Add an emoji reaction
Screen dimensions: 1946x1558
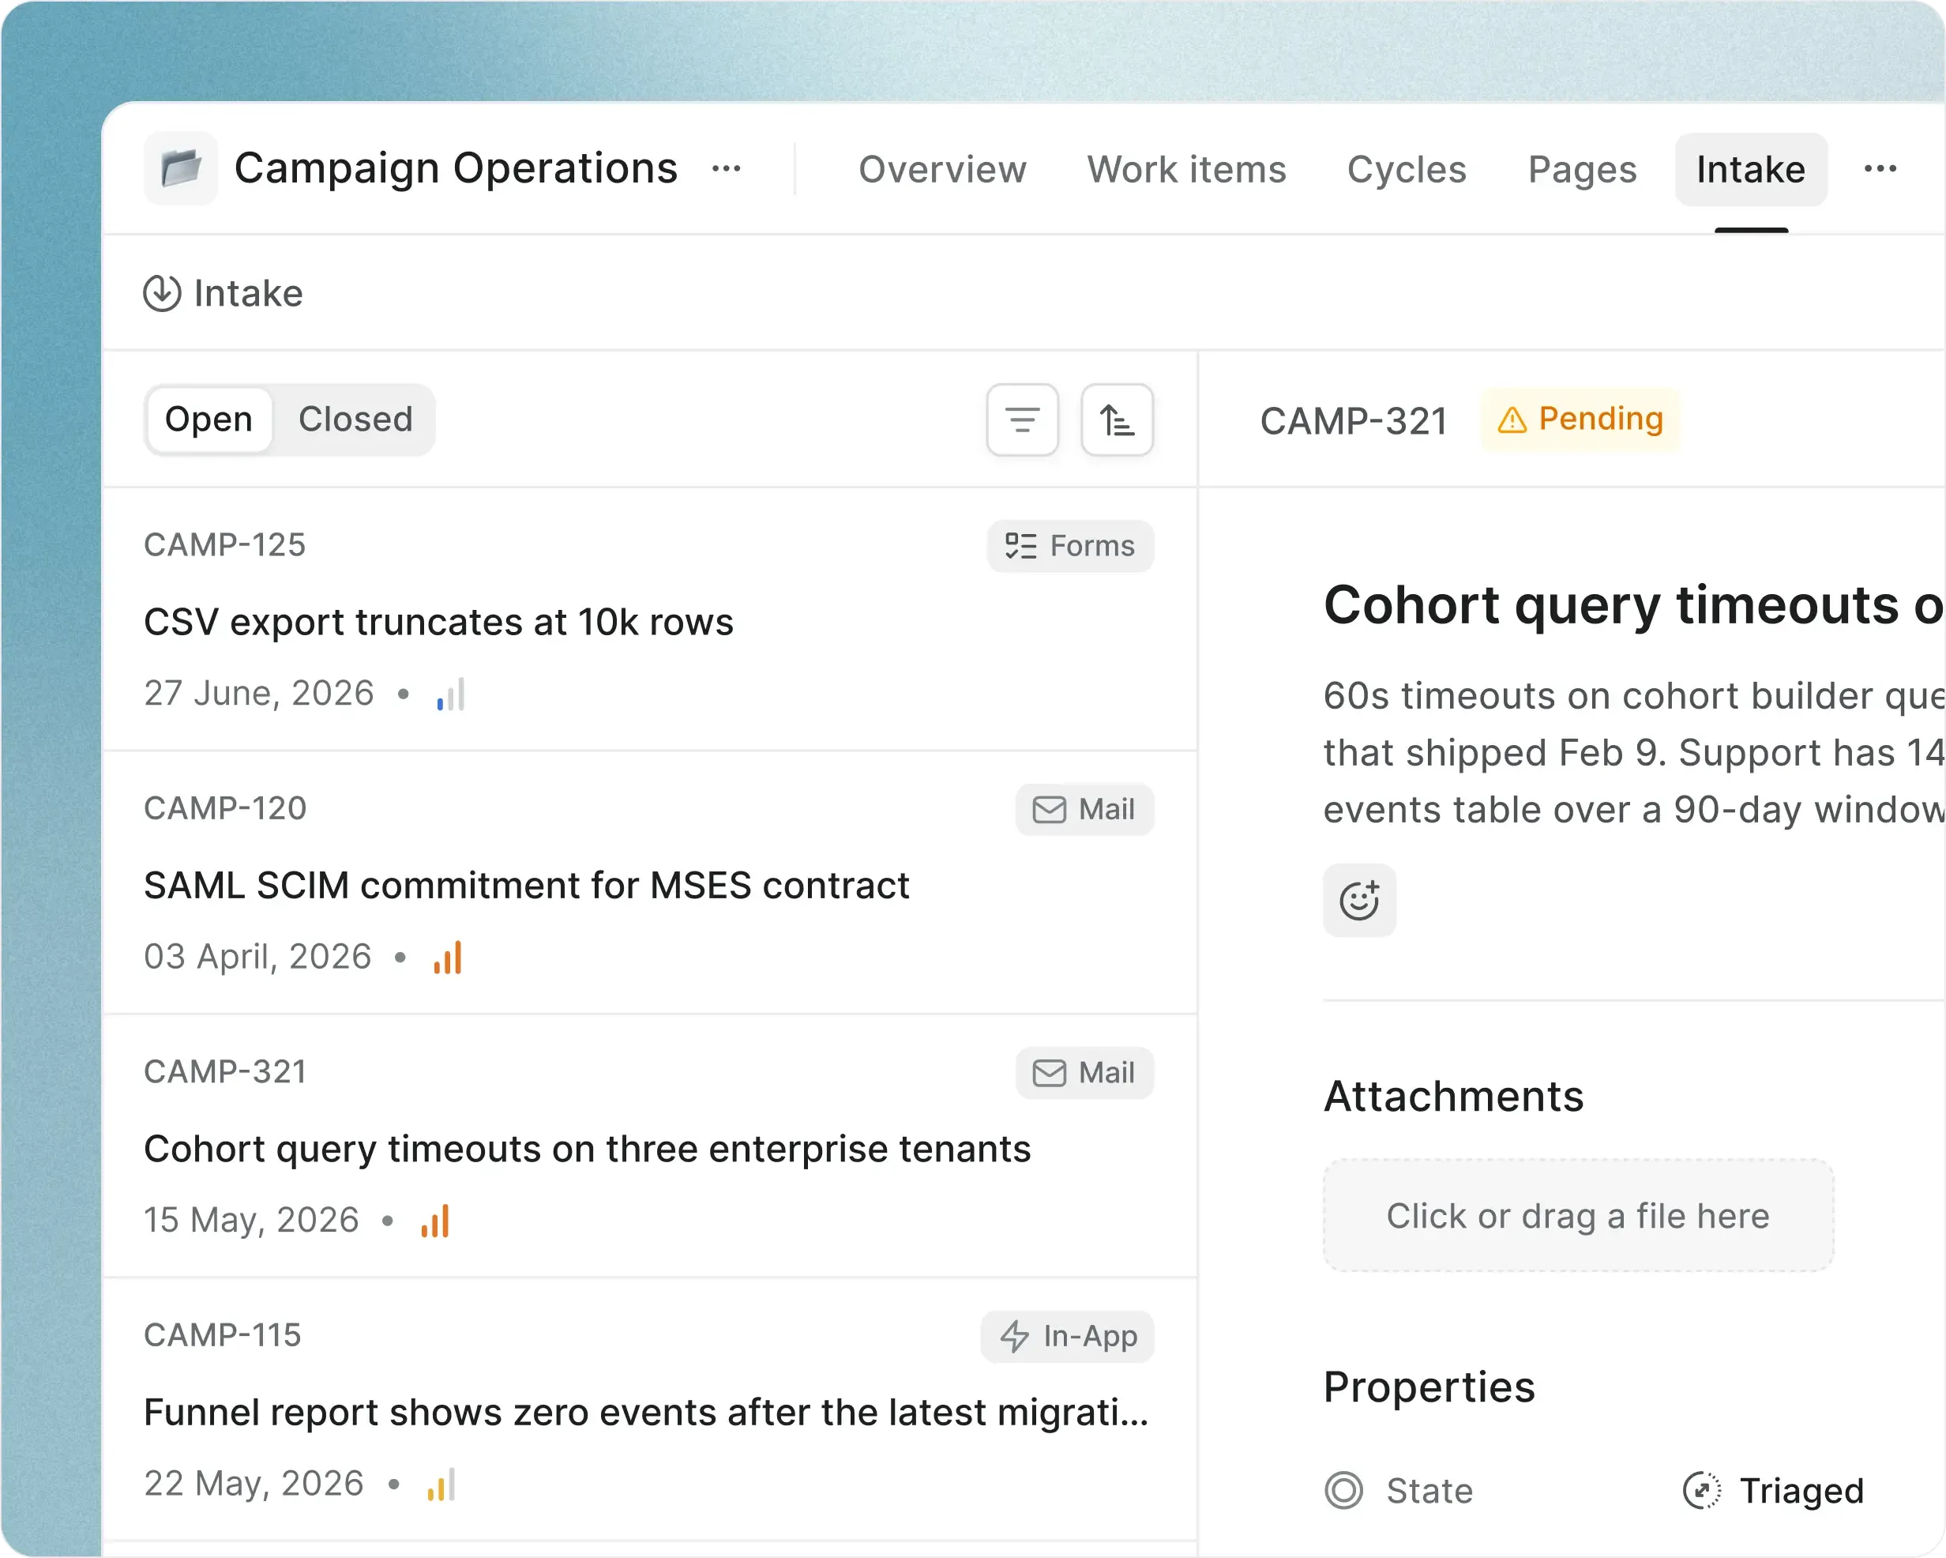[x=1359, y=901]
